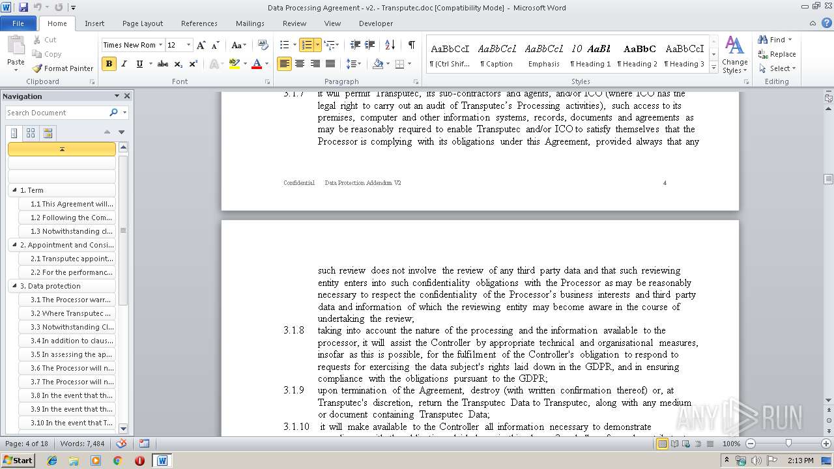Switch to the Review tab

[295, 23]
